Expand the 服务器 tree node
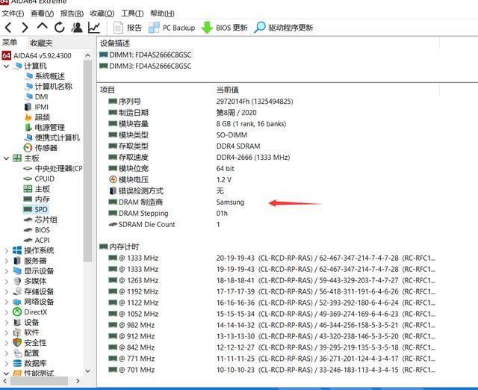 (x=7, y=261)
